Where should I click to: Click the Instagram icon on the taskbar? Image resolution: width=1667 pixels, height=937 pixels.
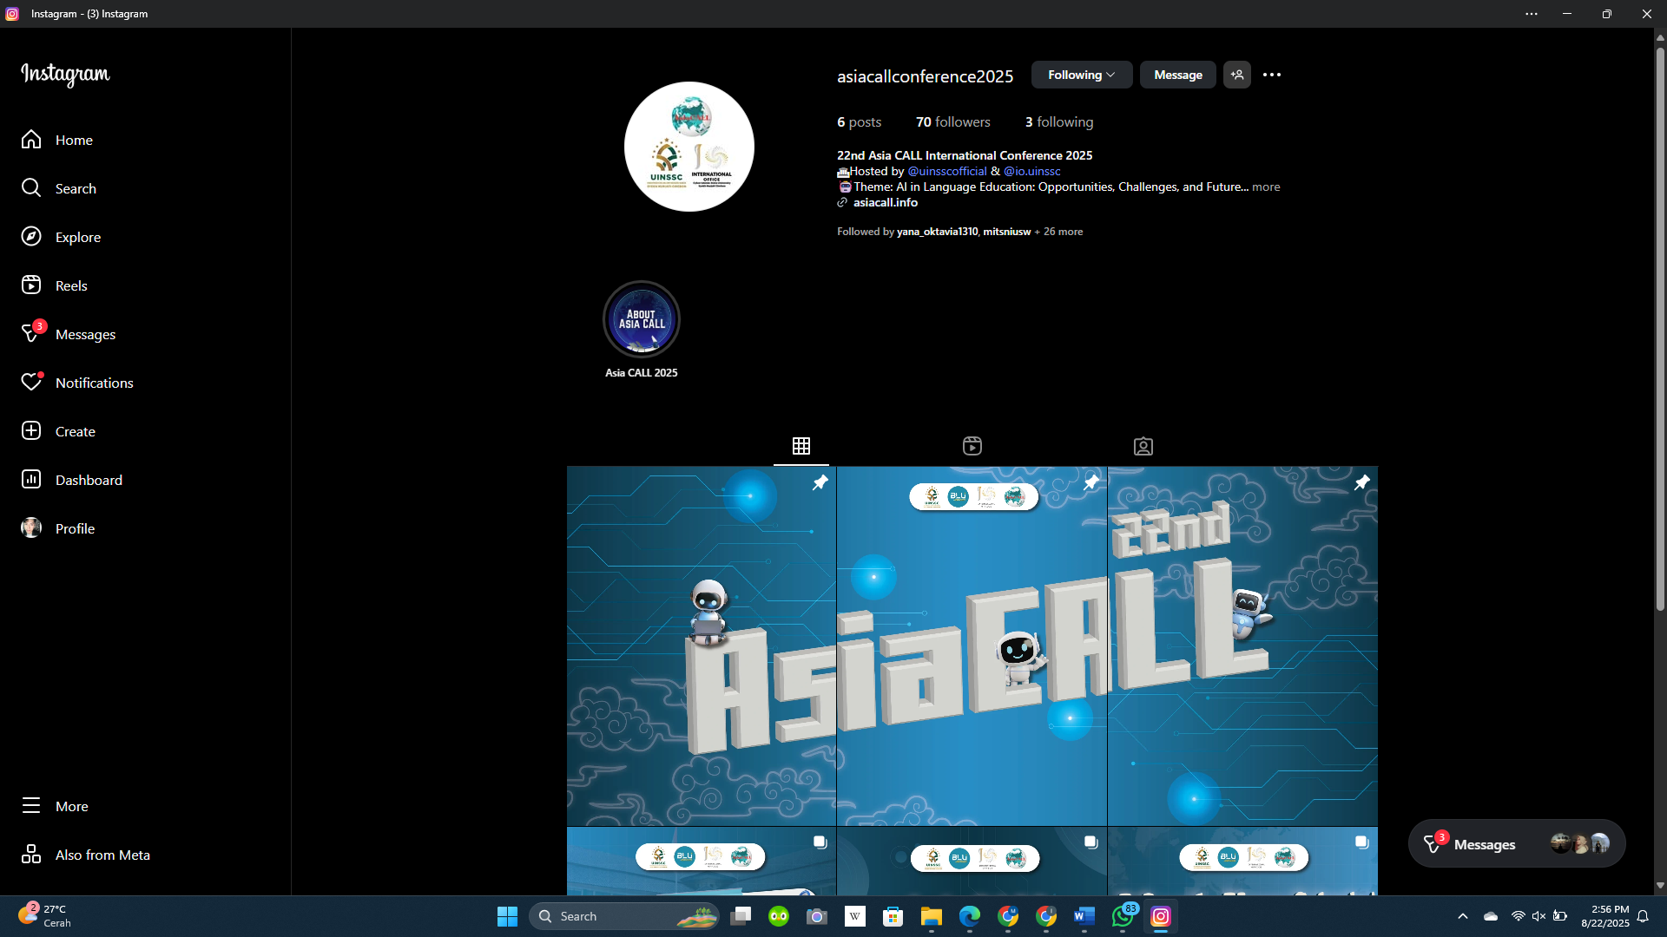pyautogui.click(x=1161, y=916)
